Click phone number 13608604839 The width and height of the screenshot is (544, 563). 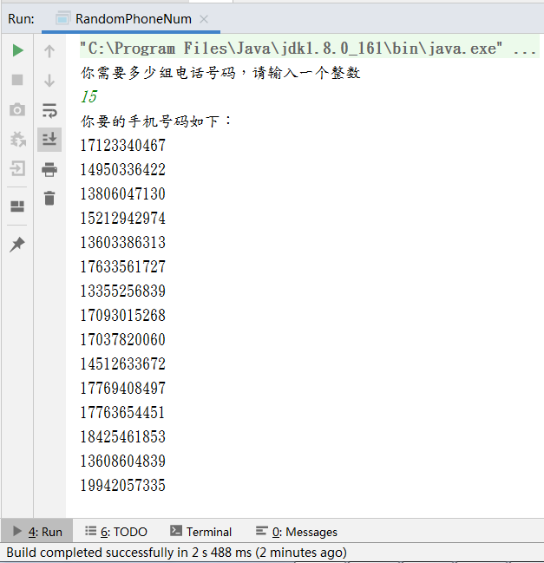123,461
